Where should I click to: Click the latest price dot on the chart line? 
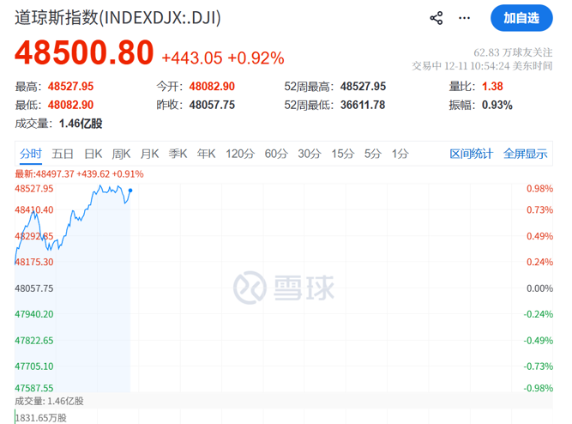(x=130, y=191)
